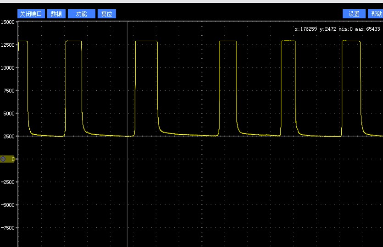This screenshot has height=247, width=383.
Task: Open the 帮助 (help) button
Action: tap(376, 14)
